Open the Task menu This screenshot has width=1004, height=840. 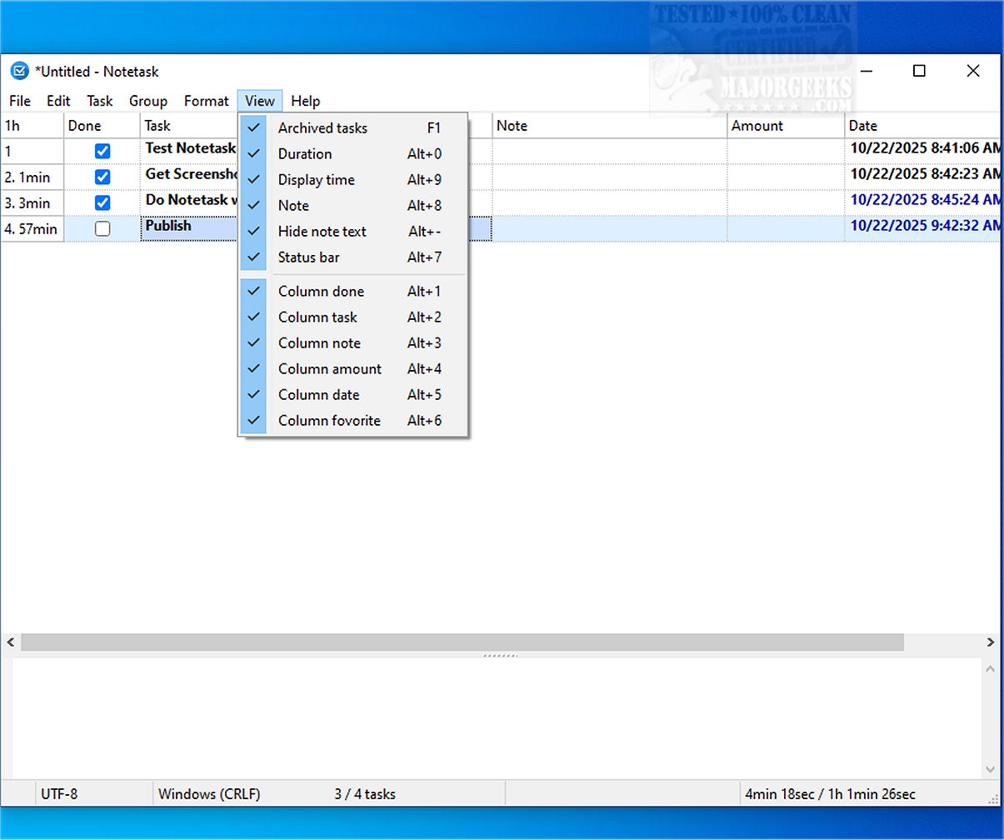99,101
